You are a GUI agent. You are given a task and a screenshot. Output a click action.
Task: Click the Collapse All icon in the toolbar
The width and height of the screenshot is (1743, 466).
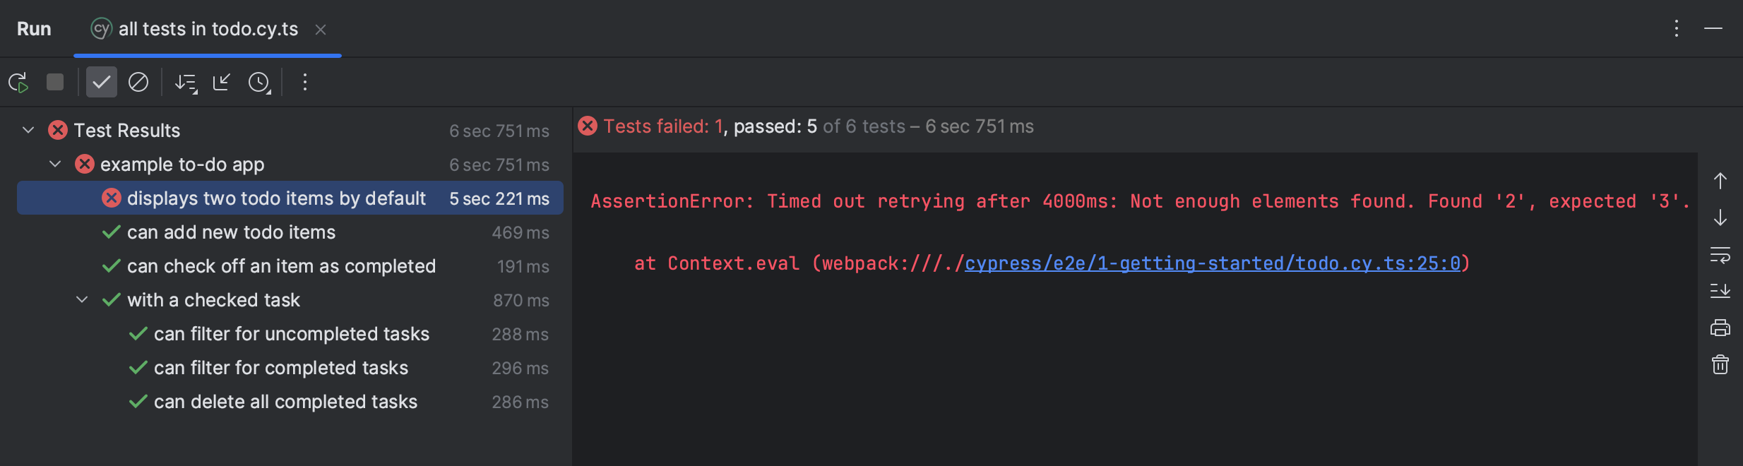(x=222, y=83)
